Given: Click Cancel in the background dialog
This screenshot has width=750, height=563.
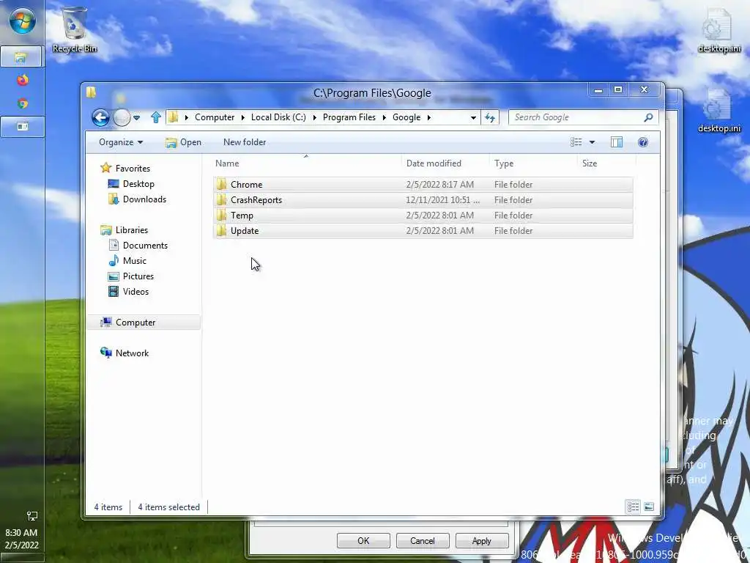Looking at the screenshot, I should pyautogui.click(x=423, y=540).
